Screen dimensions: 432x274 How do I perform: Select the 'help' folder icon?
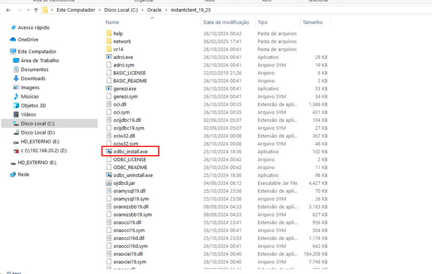pyautogui.click(x=109, y=33)
